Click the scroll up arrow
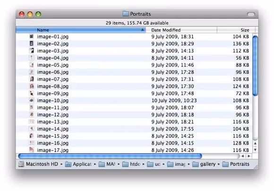Screen dimensions: 274x191 (255, 143)
